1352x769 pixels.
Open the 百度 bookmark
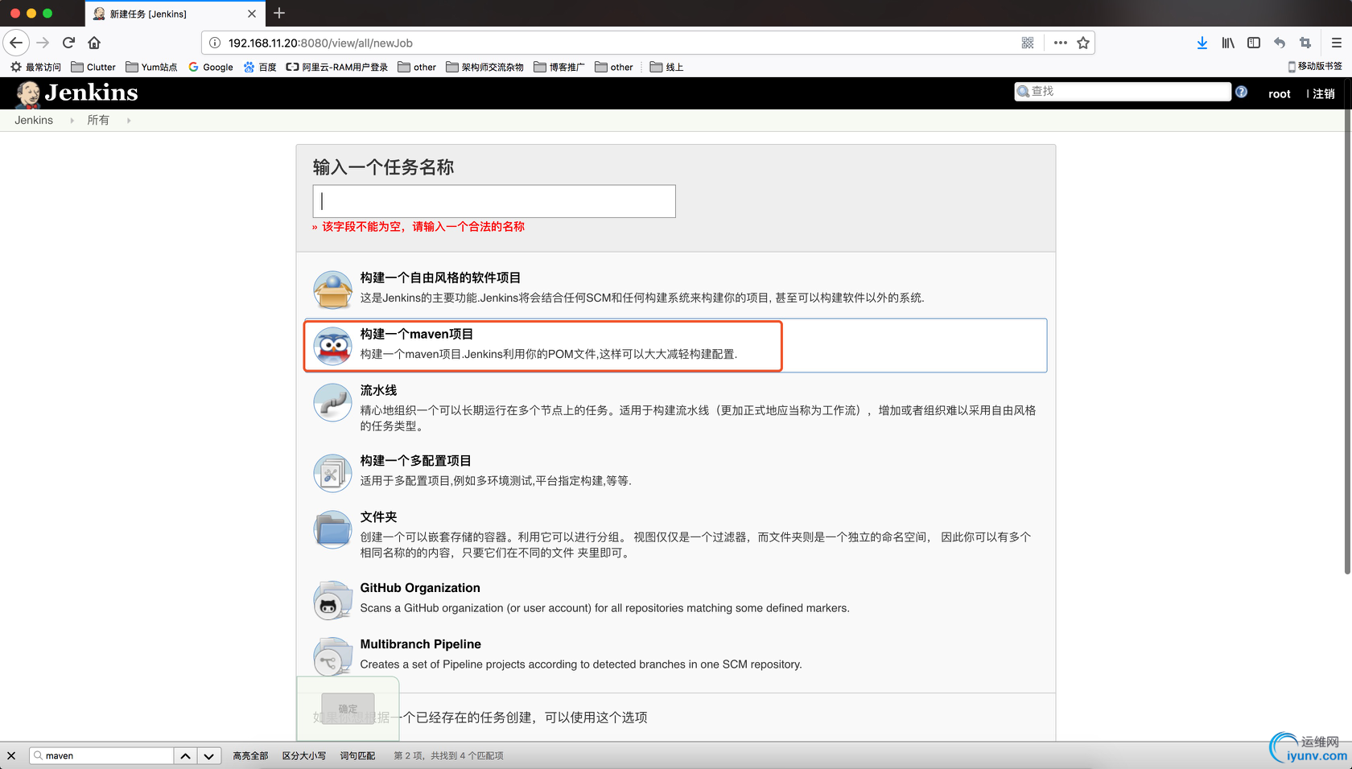click(260, 67)
